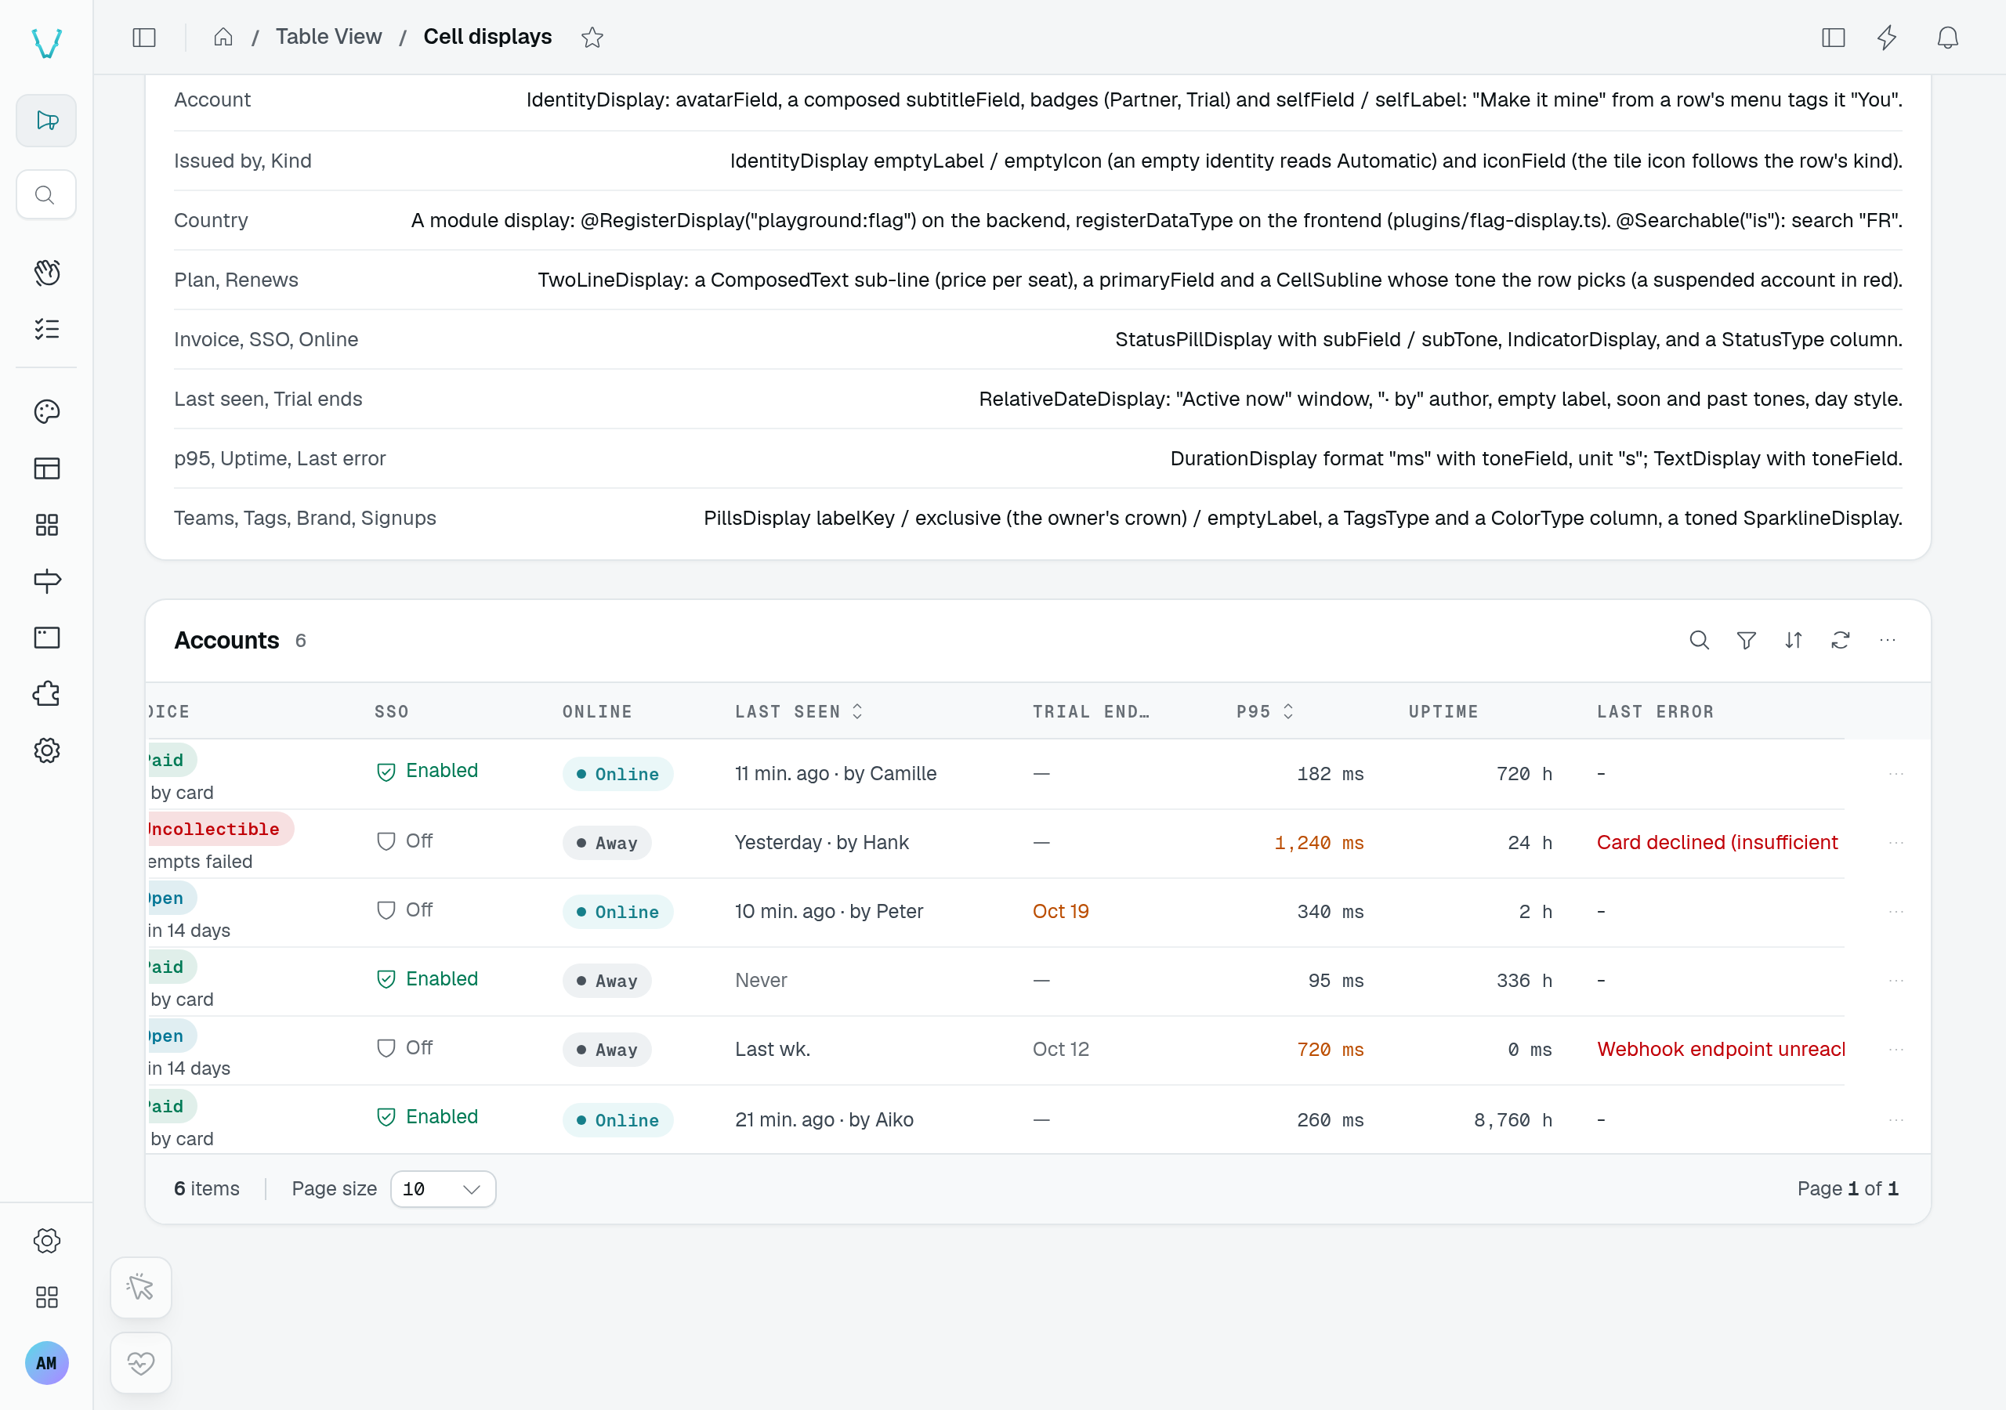The image size is (2006, 1410).
Task: Search the Accounts table
Action: 1700,640
